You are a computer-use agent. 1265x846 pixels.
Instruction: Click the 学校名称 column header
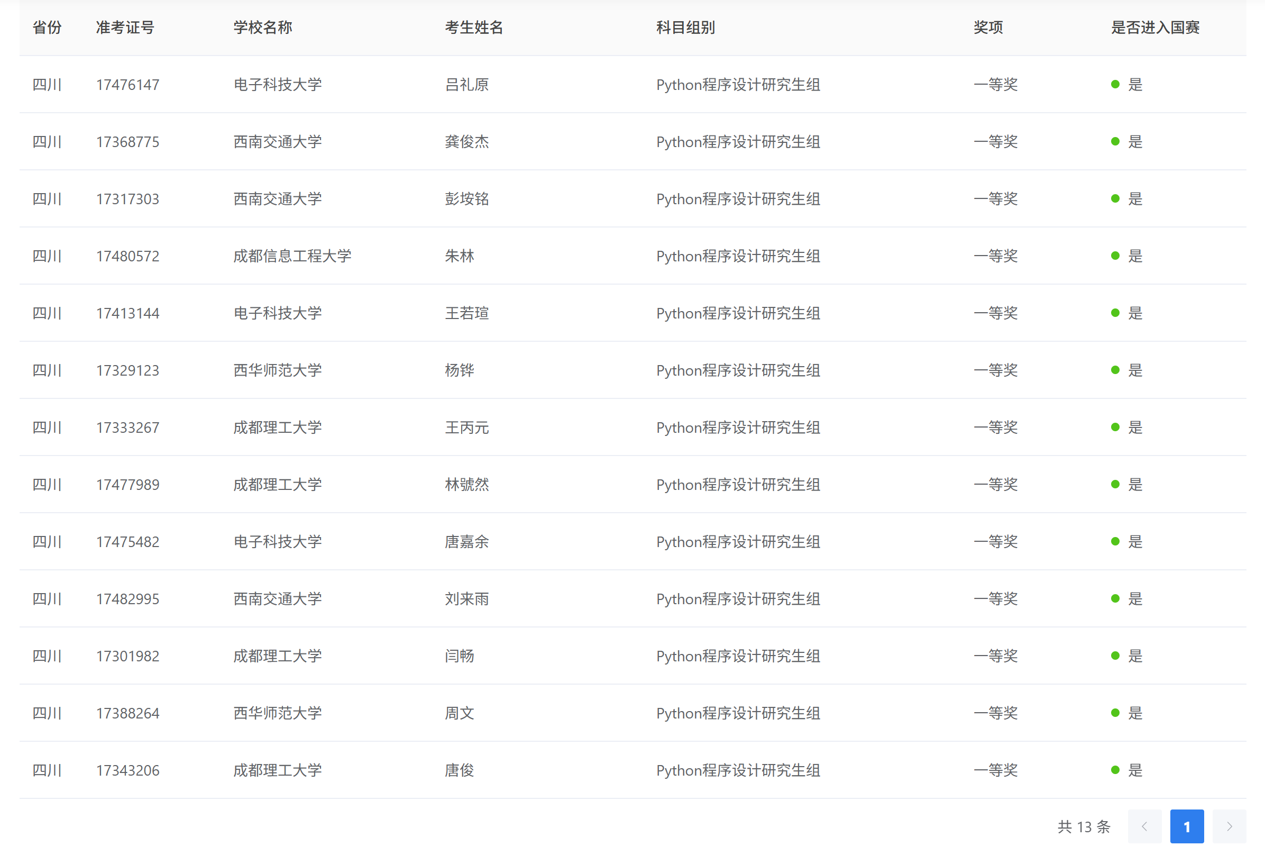[x=263, y=28]
